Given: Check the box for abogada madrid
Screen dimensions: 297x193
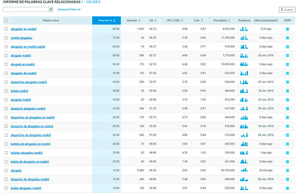Looking at the screenshot, I should point(6,100).
